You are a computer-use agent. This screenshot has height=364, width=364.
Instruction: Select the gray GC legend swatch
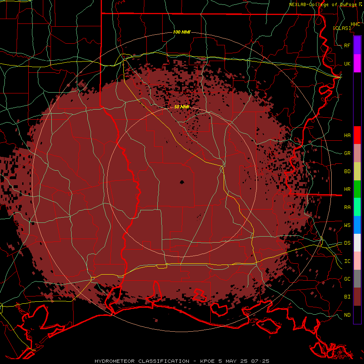tap(357, 279)
